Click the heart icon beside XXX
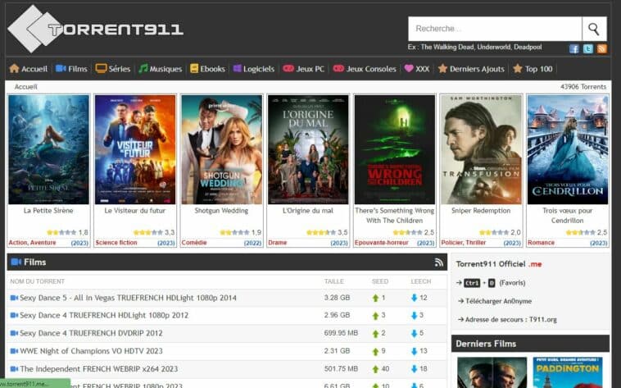Screen dimensions: 621x388 pyautogui.click(x=409, y=68)
